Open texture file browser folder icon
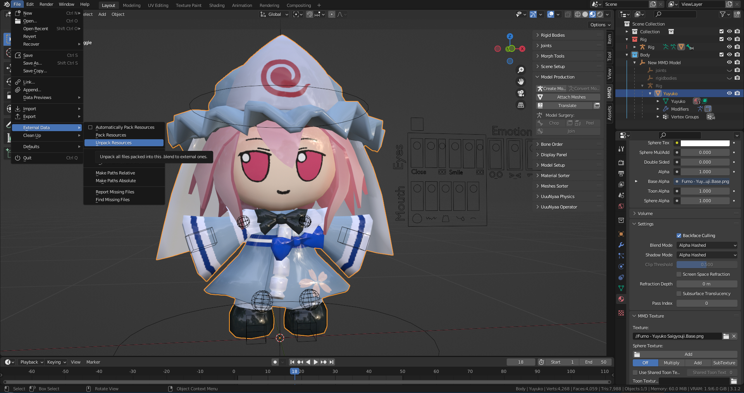The height and width of the screenshot is (393, 744). click(x=726, y=336)
